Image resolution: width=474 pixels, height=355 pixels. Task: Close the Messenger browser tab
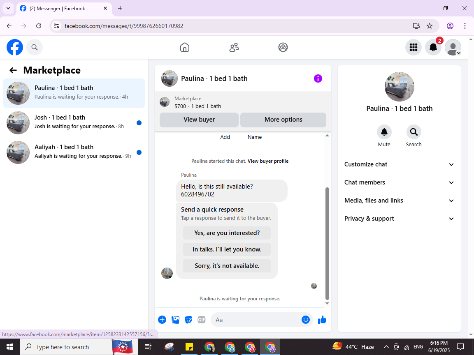tap(105, 9)
